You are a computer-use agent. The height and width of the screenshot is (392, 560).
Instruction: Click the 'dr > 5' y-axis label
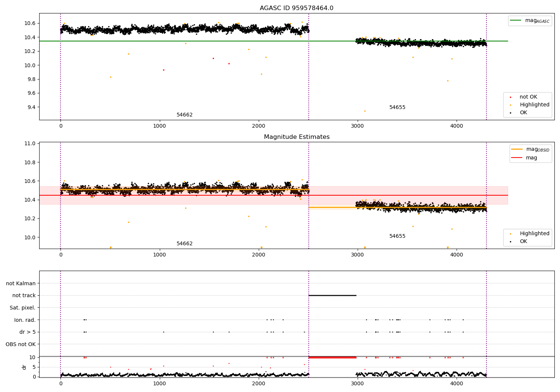click(28, 332)
